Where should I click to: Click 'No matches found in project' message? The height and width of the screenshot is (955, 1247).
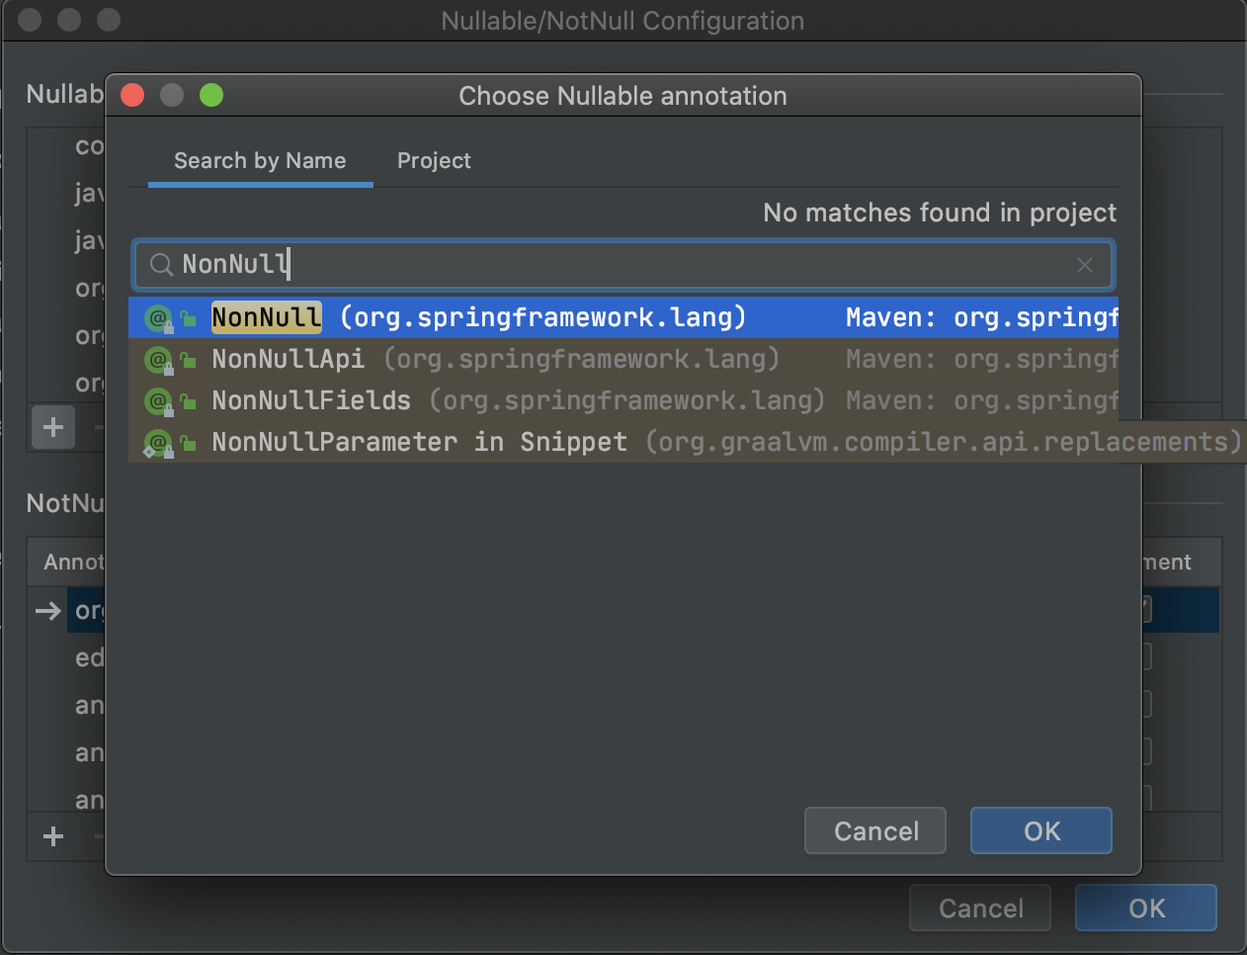click(940, 213)
